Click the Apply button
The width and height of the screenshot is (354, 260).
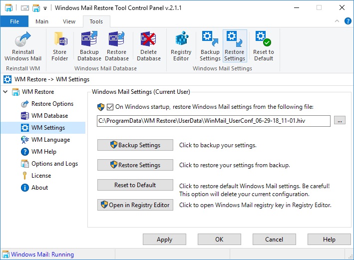pyautogui.click(x=164, y=240)
